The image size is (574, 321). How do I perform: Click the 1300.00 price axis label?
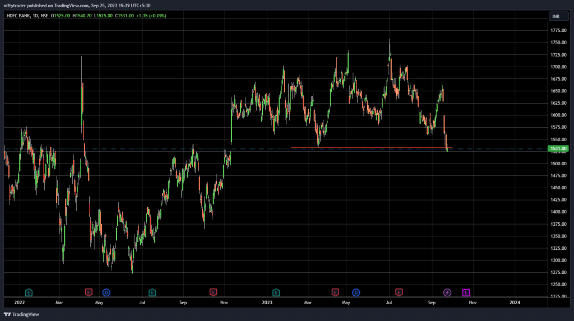pyautogui.click(x=559, y=260)
